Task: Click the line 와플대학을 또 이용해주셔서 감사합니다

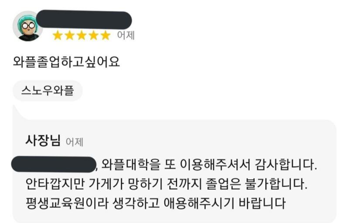Action: click(209, 165)
